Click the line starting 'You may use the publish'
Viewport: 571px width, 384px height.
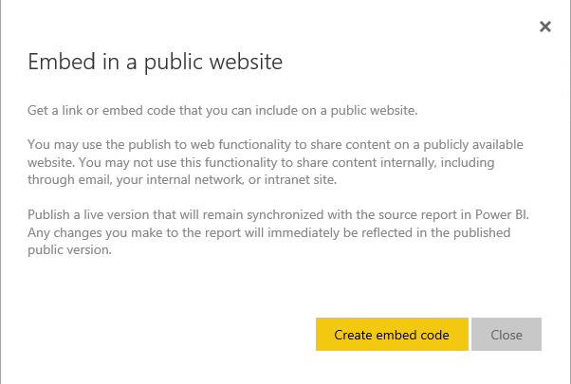pos(275,145)
